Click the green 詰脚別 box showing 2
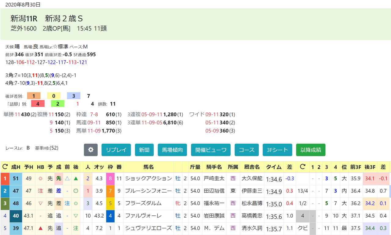 pos(58,104)
